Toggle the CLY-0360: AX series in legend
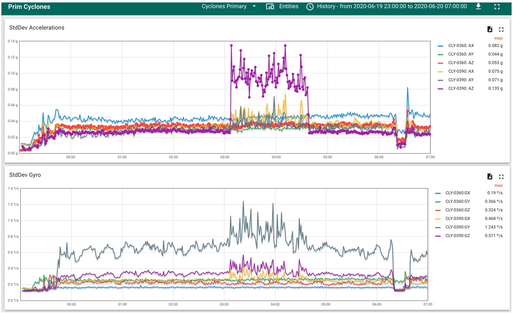Screen dimensions: 513x313 [x=461, y=46]
